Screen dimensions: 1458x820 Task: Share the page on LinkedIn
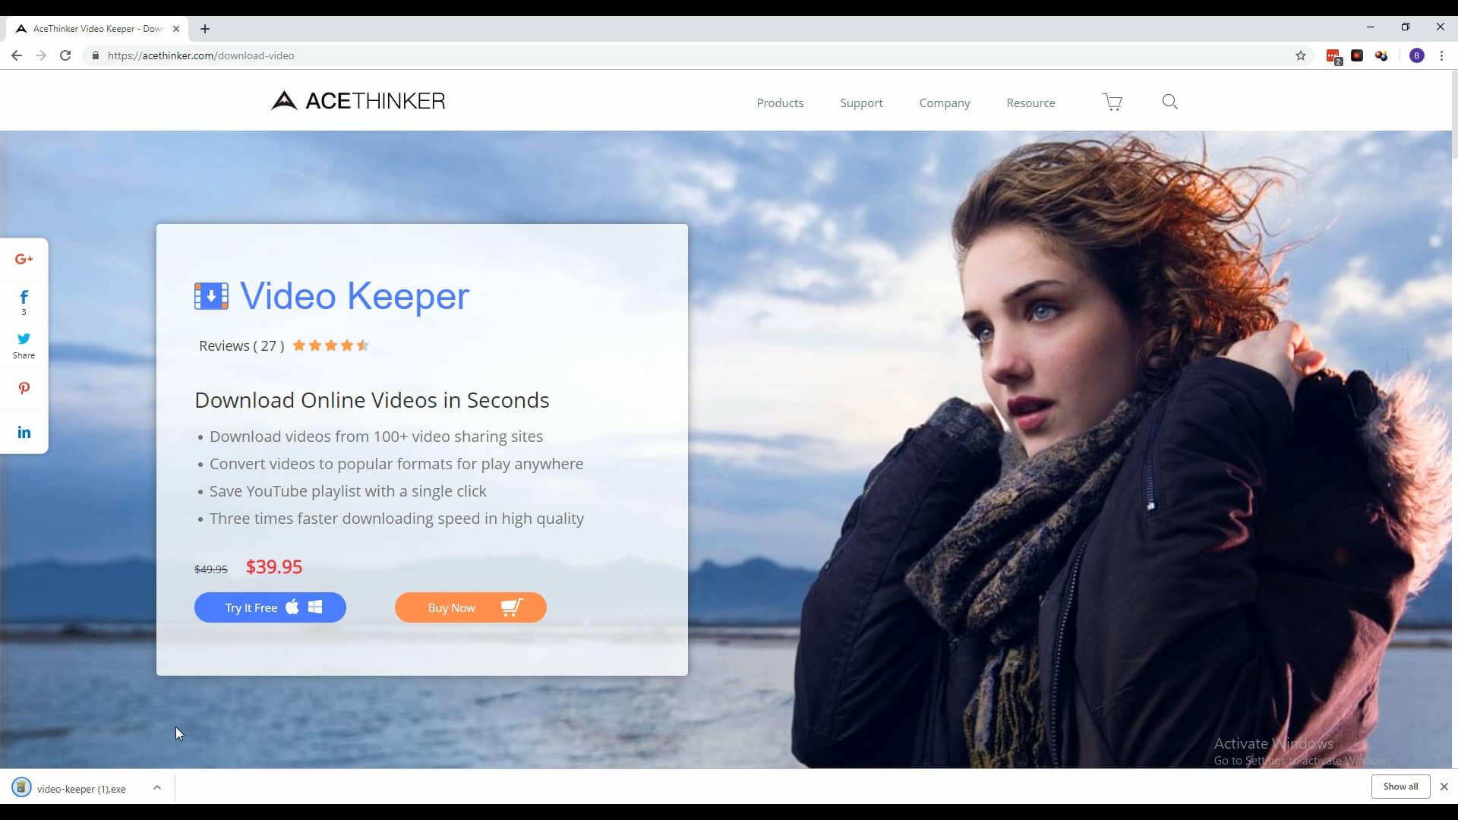click(x=24, y=432)
